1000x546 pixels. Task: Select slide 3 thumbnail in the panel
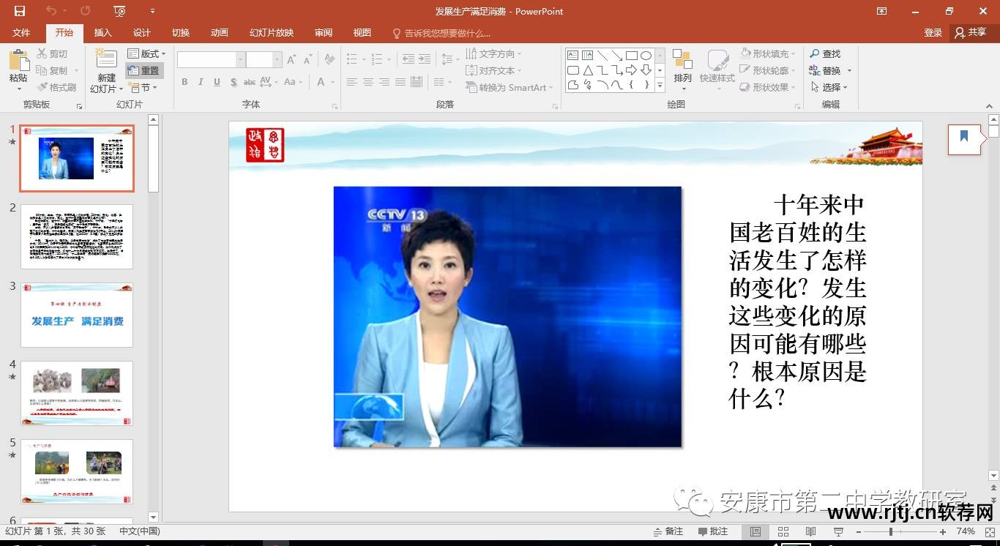[77, 315]
